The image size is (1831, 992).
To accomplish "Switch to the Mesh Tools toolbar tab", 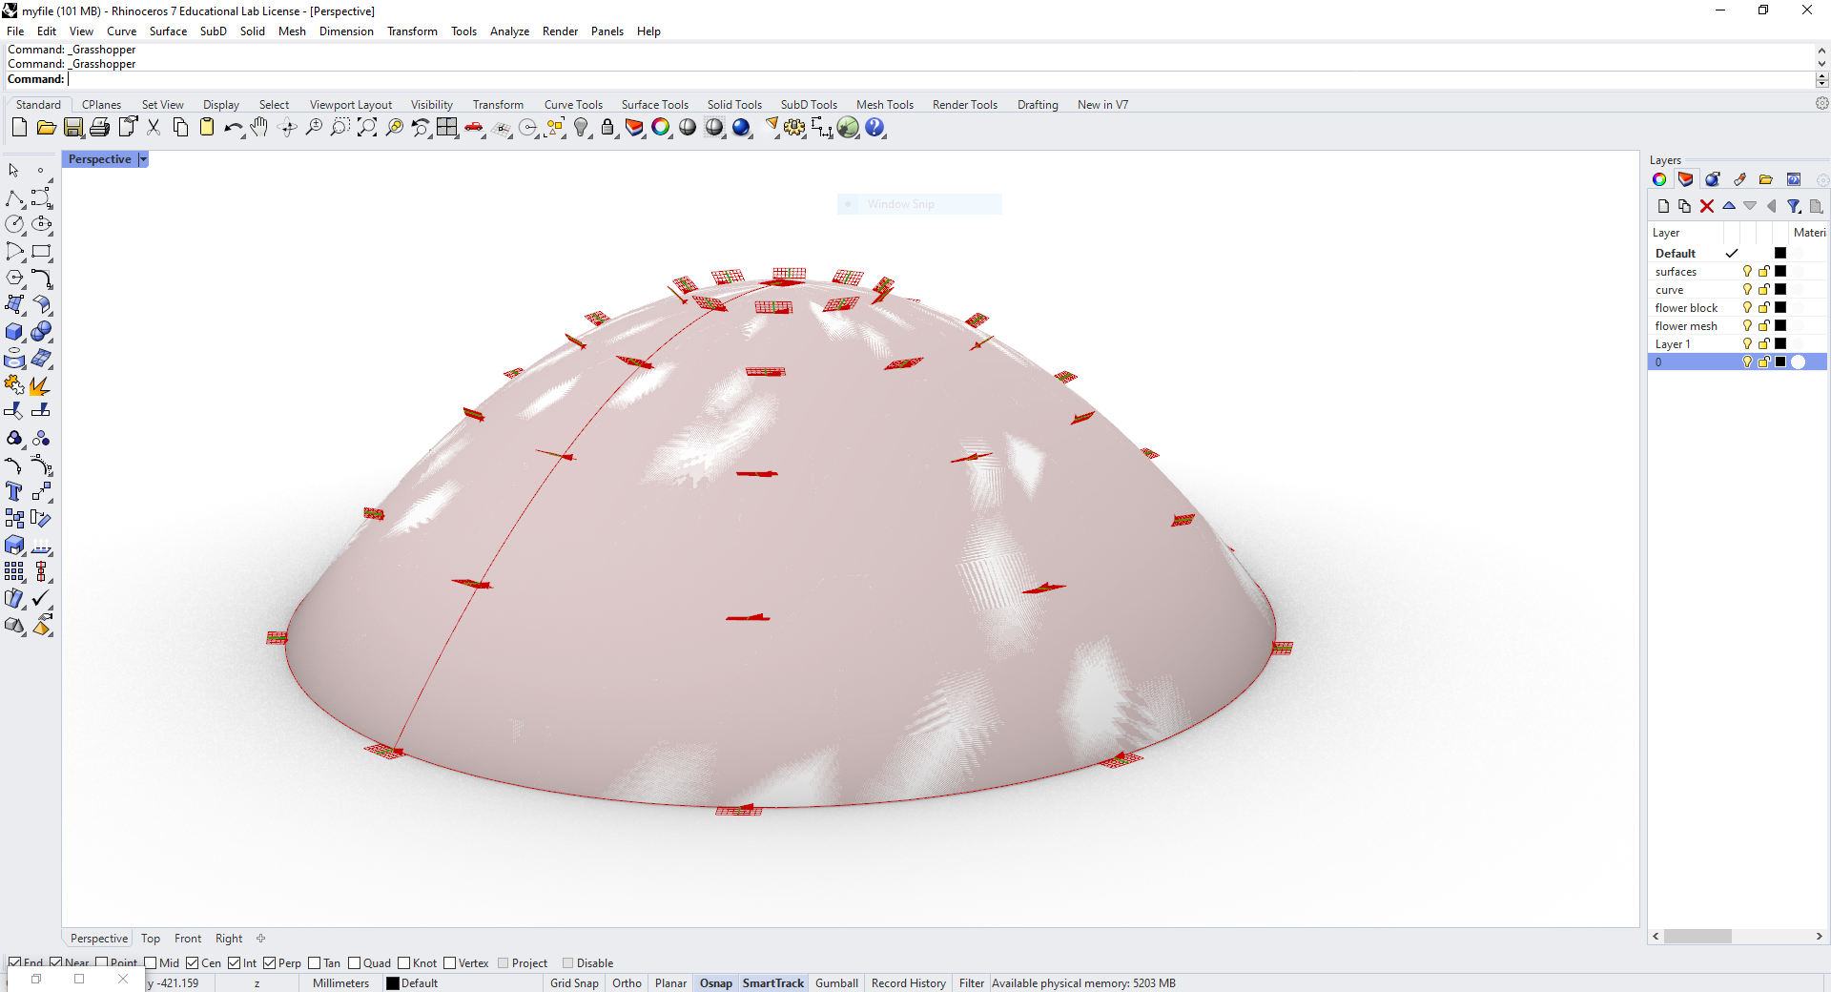I will coord(885,105).
